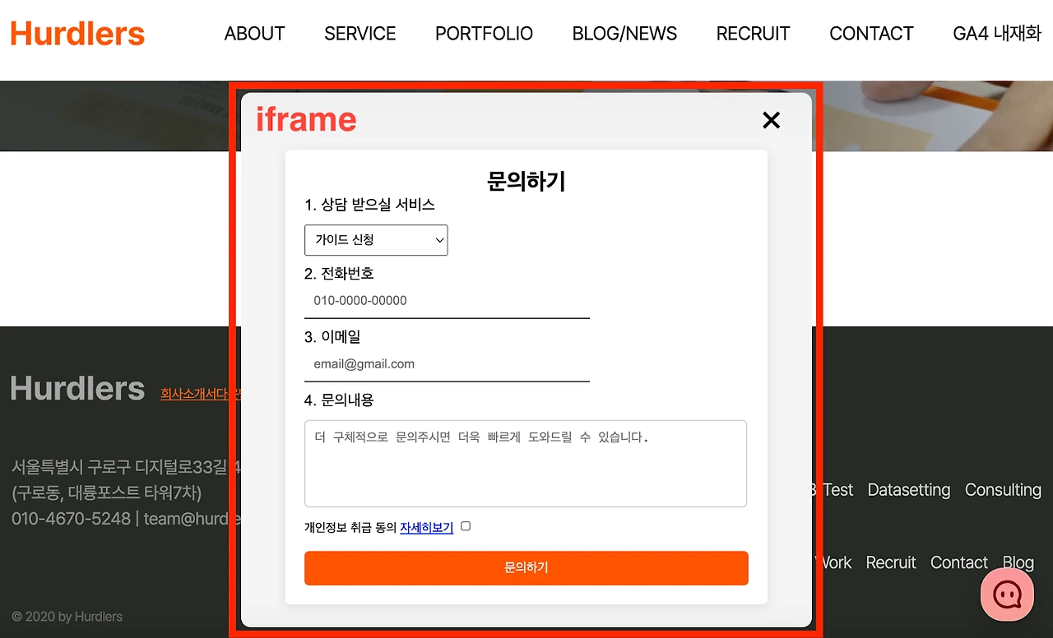Check the 개인정보 취급 동의 checkbox
The width and height of the screenshot is (1053, 638).
pyautogui.click(x=466, y=526)
